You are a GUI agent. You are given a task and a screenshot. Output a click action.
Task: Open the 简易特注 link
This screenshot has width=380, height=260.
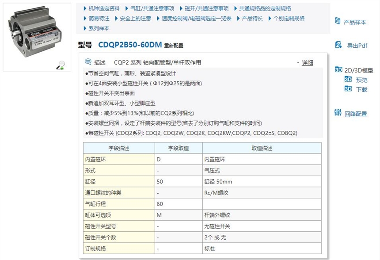pos(99,19)
